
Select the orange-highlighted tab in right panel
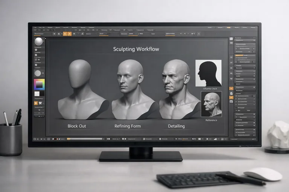click(239, 55)
